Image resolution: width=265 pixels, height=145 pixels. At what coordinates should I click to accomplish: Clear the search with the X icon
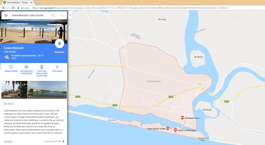[x=62, y=15]
